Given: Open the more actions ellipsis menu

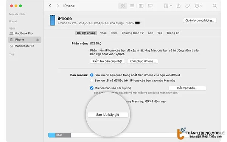Looking at the screenshot, I should tap(198, 6).
